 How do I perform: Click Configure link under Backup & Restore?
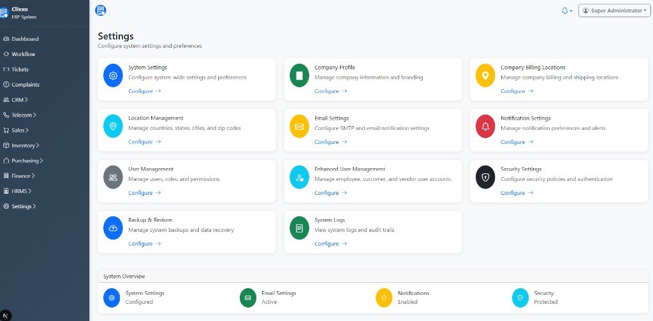point(145,244)
